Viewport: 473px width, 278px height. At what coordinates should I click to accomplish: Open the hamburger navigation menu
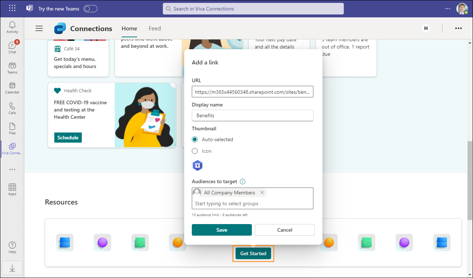39,28
